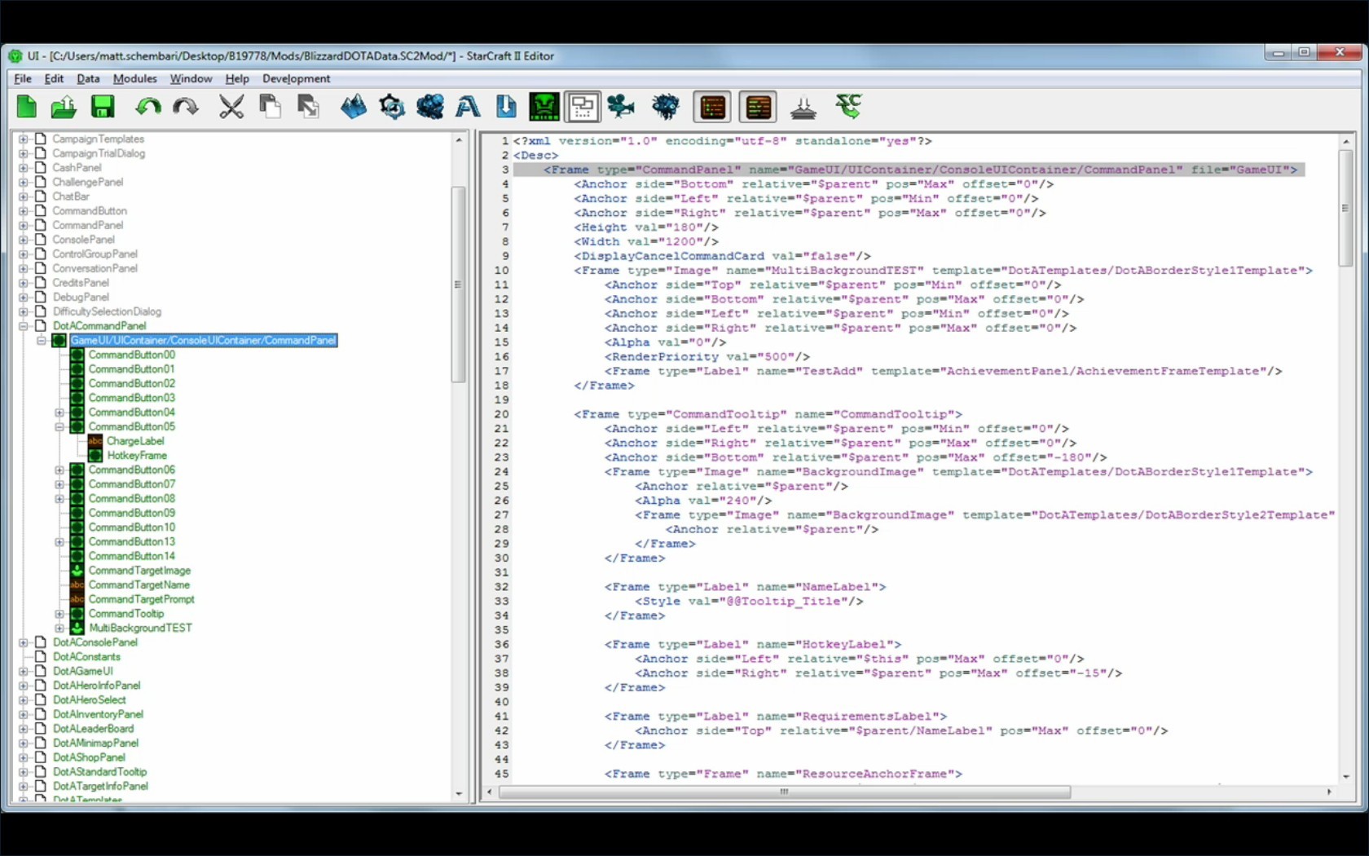Expand CommandButton06 in the tree
The width and height of the screenshot is (1369, 856).
(59, 470)
